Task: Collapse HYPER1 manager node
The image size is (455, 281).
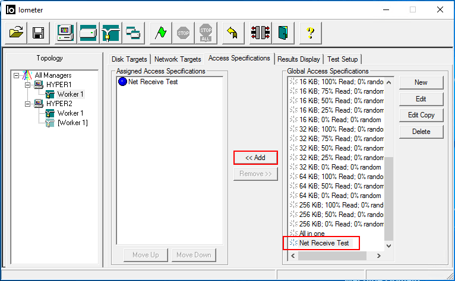Action: click(27, 85)
